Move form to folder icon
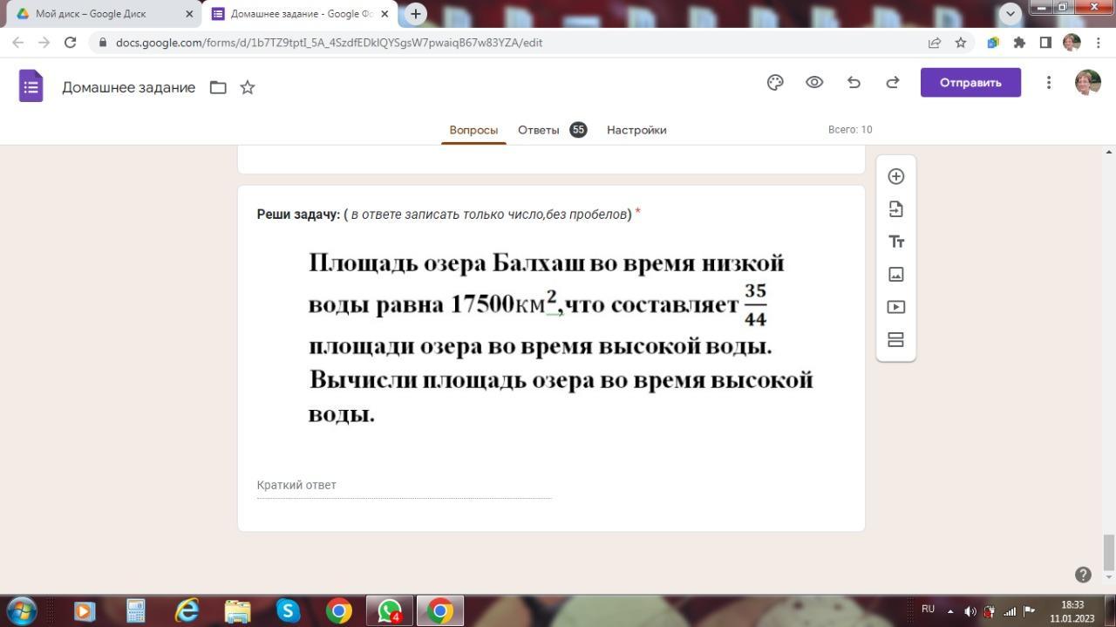Image resolution: width=1116 pixels, height=627 pixels. (218, 87)
